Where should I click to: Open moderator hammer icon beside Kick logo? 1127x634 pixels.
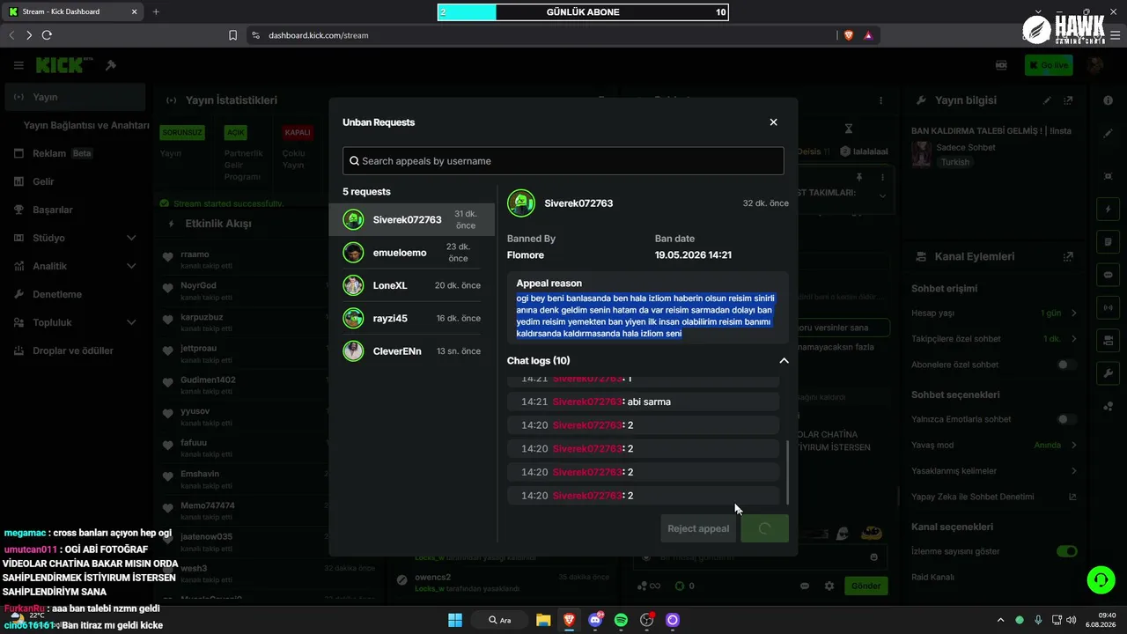point(111,65)
